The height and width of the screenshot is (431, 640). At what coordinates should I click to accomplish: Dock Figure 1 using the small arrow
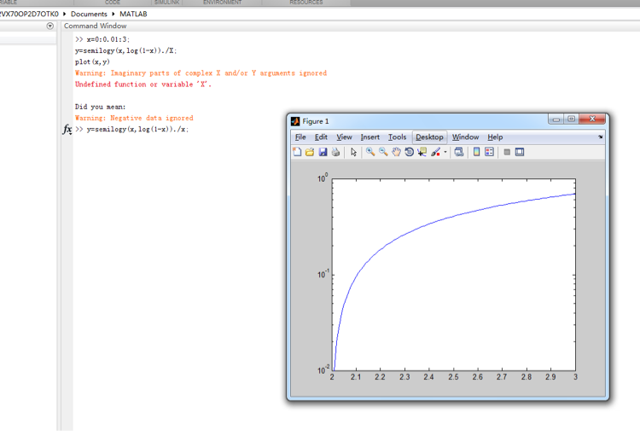[x=601, y=137]
